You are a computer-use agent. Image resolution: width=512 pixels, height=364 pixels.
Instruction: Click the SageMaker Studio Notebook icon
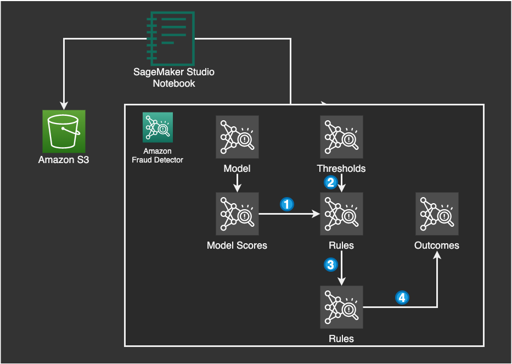click(171, 39)
